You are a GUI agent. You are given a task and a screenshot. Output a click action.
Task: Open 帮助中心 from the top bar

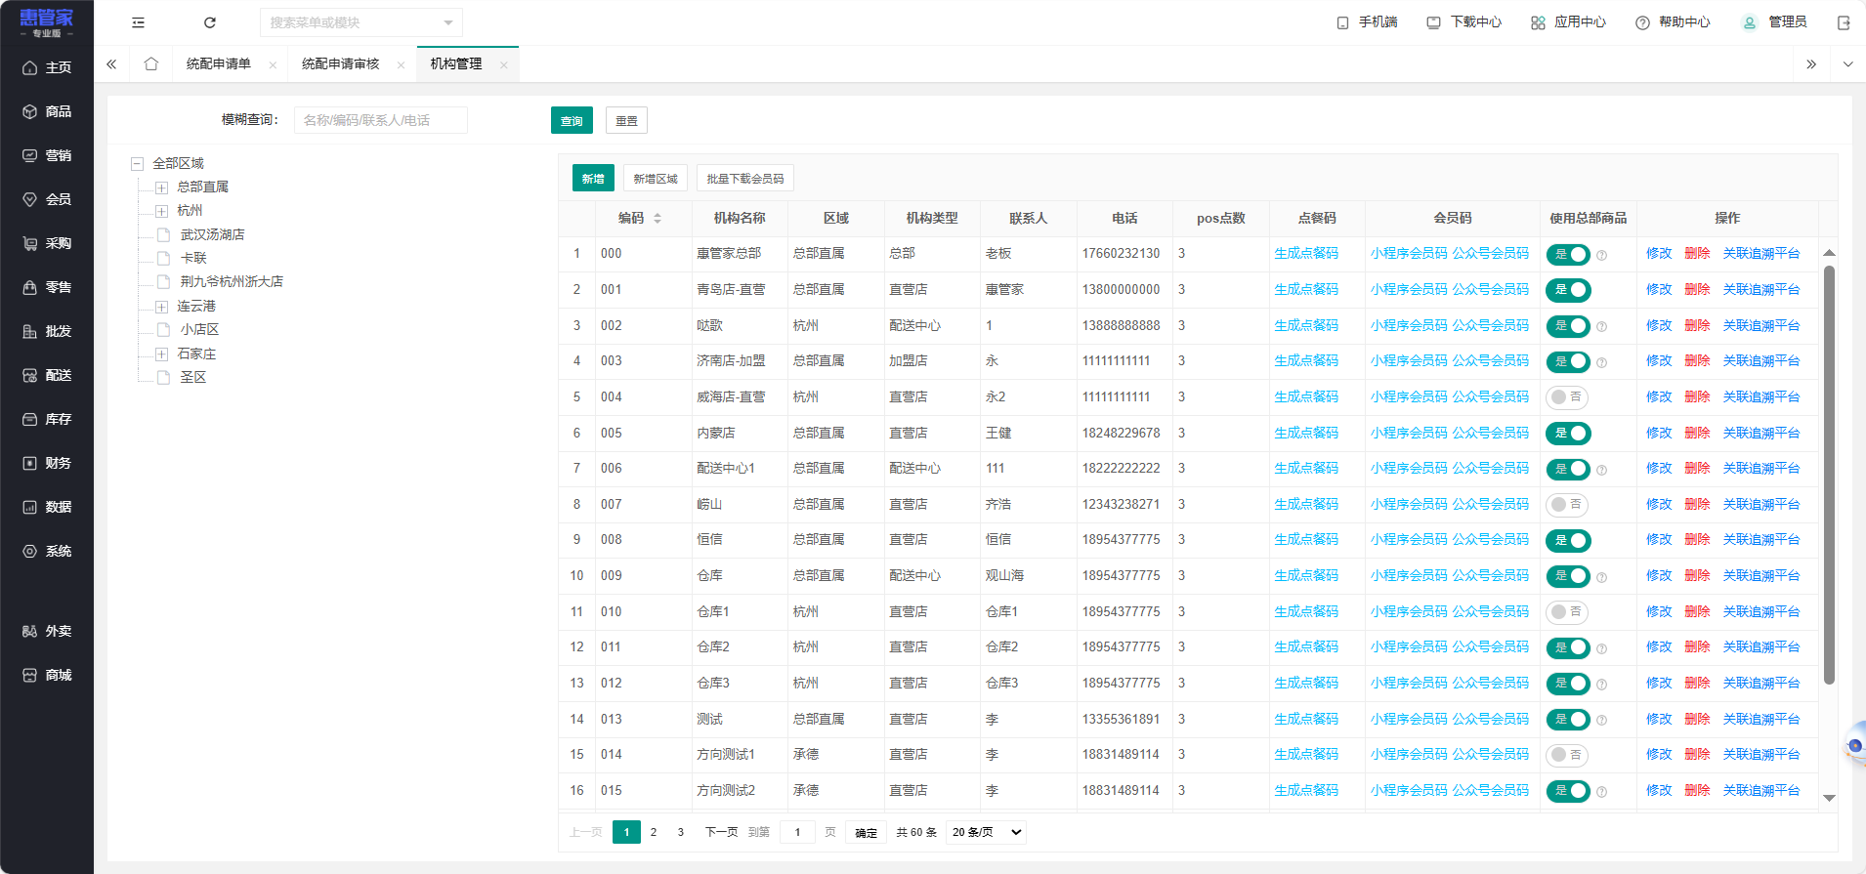[1673, 22]
